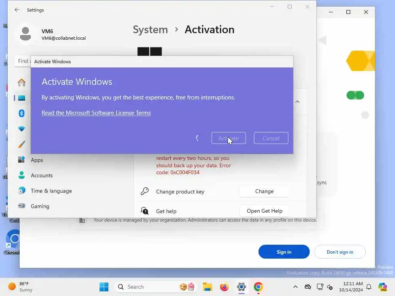Click Settings gear in taskbar
Image resolution: width=395 pixels, height=296 pixels.
[x=241, y=287]
